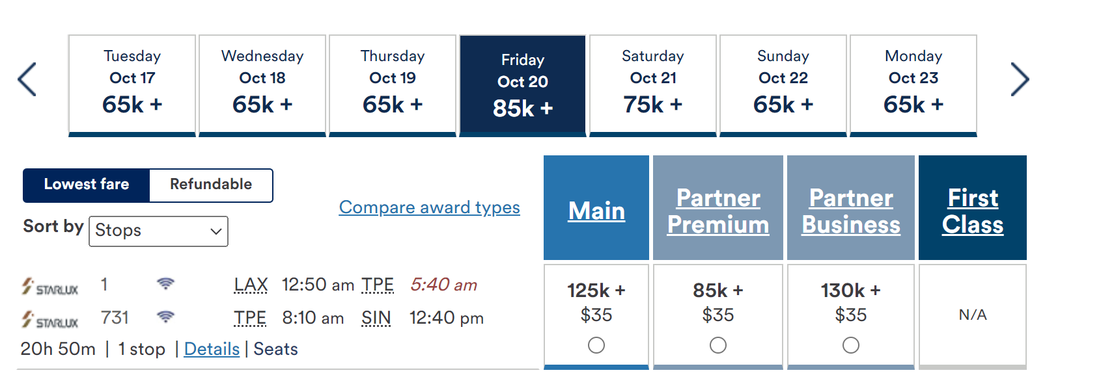Screen dimensions: 1101x377
Task: Choose Saturday Oct 21 date tab
Action: tap(653, 86)
